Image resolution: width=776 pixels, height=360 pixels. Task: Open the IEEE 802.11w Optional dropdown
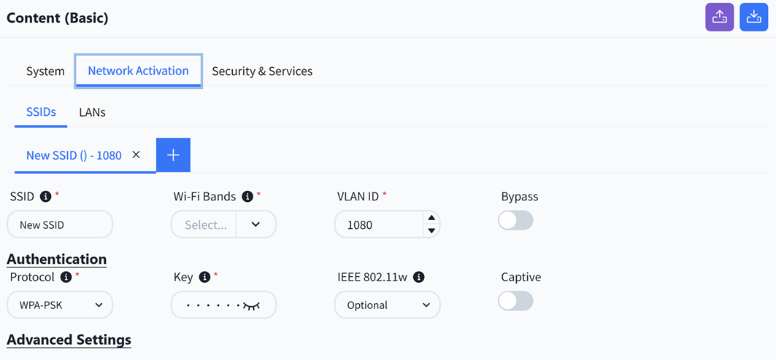click(387, 305)
